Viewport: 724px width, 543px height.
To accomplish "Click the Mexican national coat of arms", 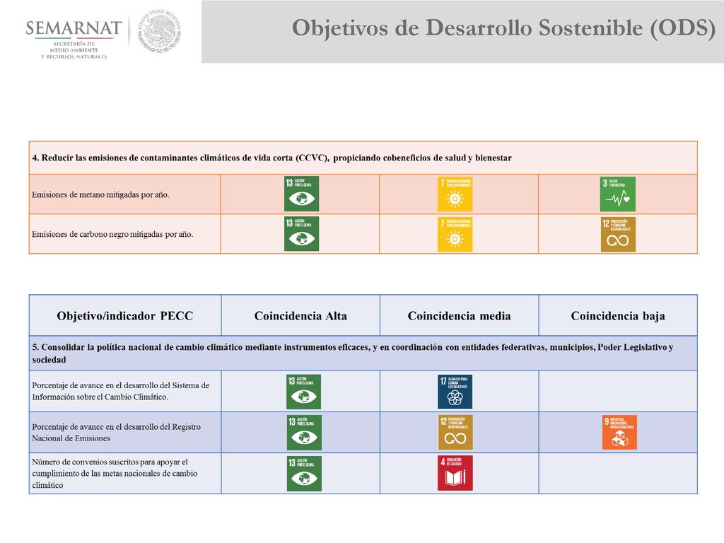I will click(159, 30).
